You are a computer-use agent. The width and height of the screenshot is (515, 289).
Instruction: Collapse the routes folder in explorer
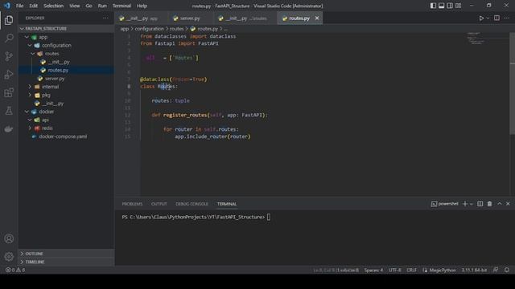point(66,54)
